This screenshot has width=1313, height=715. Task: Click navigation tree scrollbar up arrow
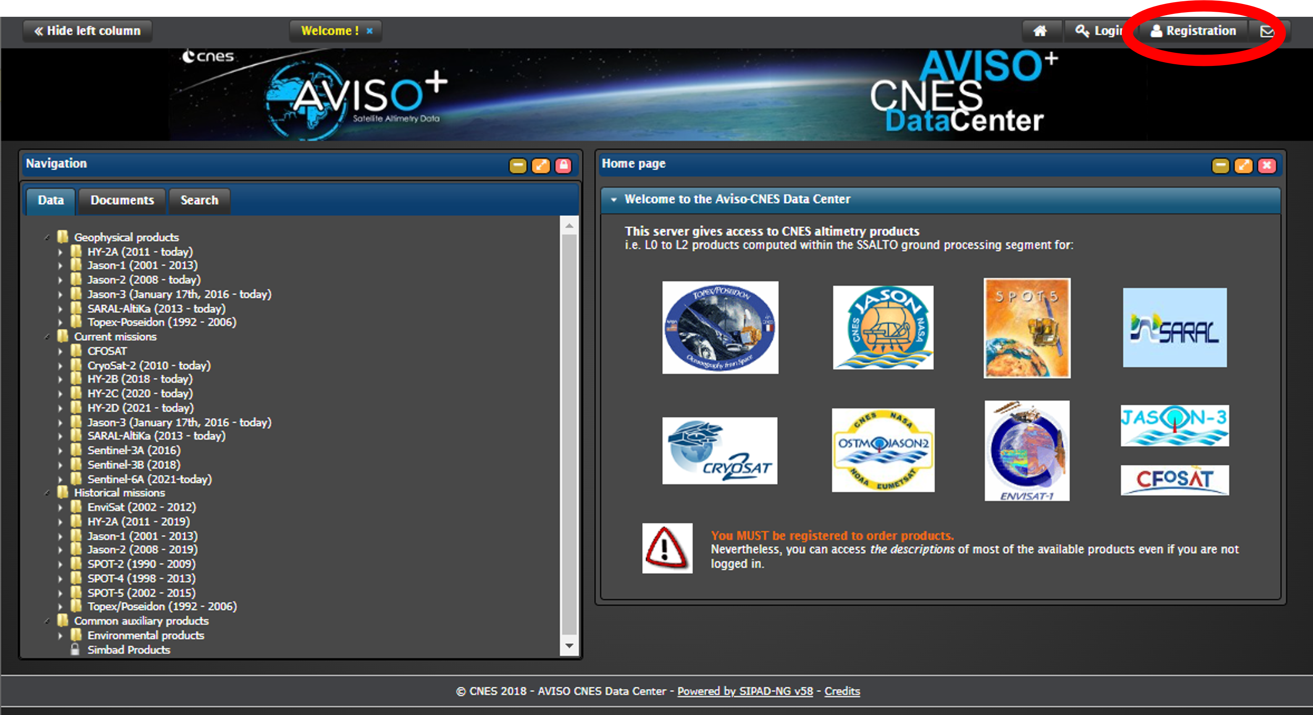569,225
